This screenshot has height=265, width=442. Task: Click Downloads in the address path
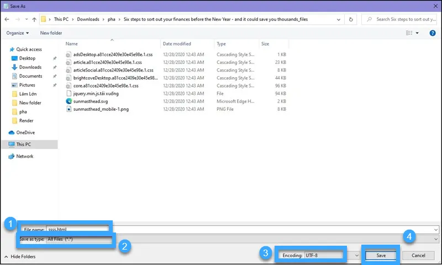coord(88,19)
